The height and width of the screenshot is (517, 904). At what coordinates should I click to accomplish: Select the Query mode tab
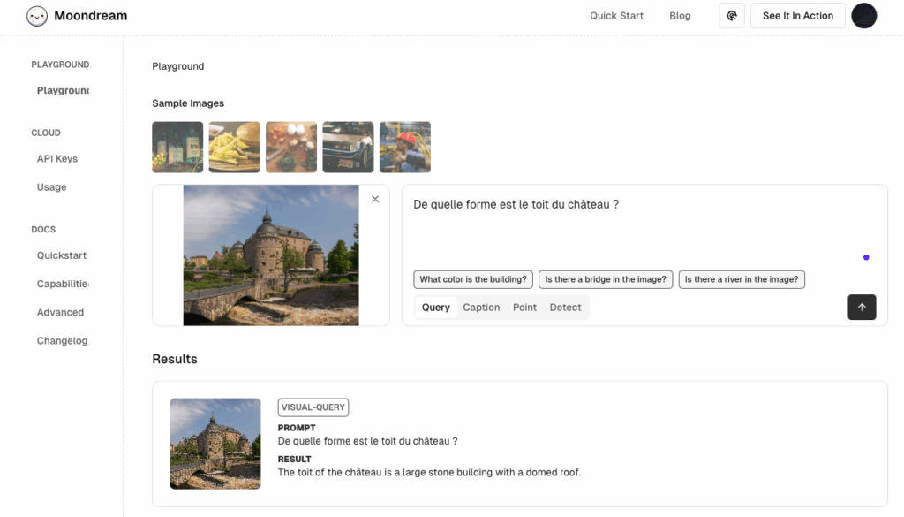tap(436, 308)
